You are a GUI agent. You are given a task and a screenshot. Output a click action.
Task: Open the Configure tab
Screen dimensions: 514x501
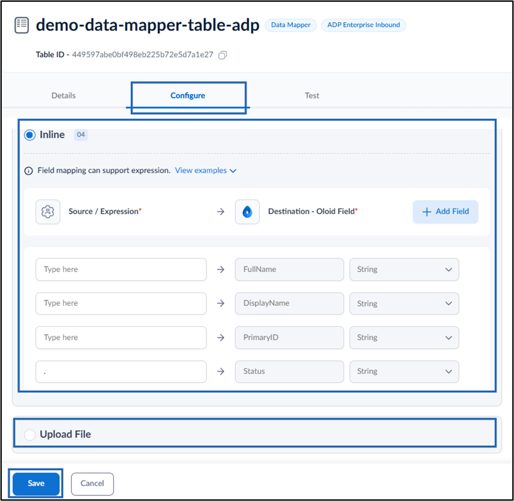pyautogui.click(x=188, y=96)
